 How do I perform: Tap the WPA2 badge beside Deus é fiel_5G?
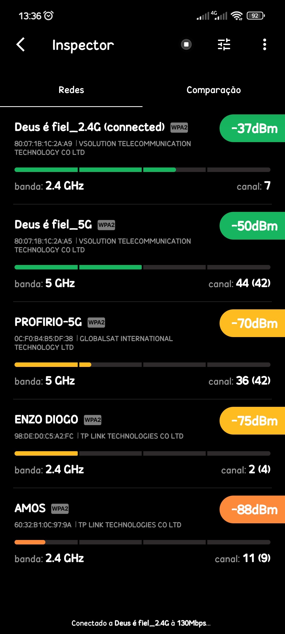106,225
